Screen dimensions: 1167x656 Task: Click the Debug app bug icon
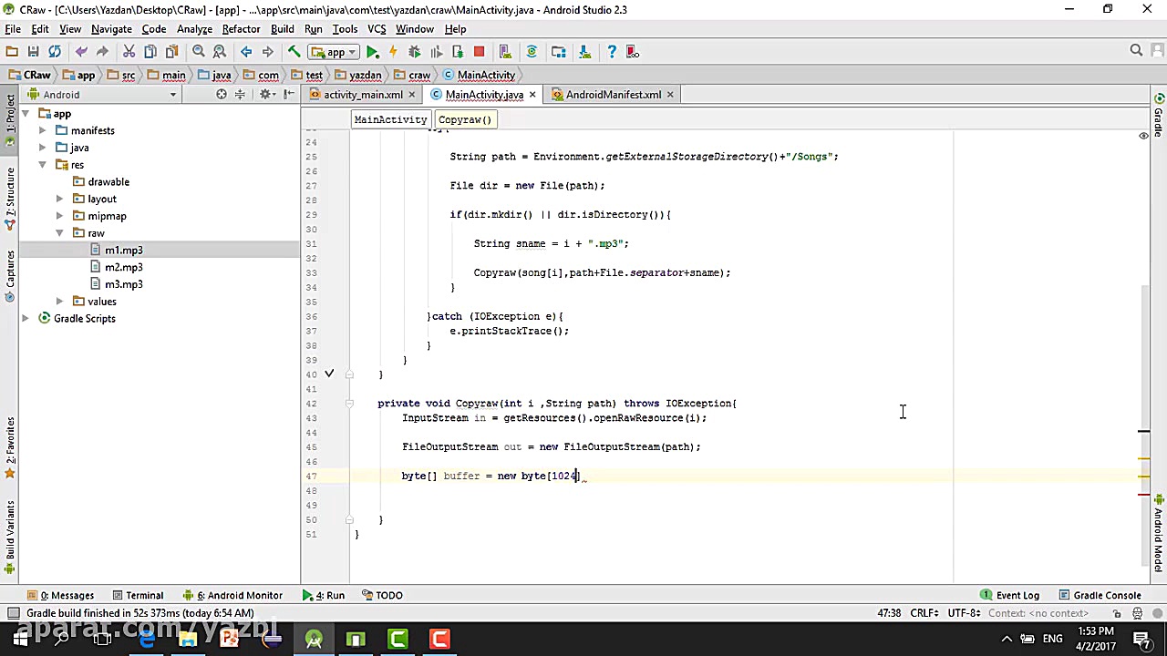pos(414,52)
